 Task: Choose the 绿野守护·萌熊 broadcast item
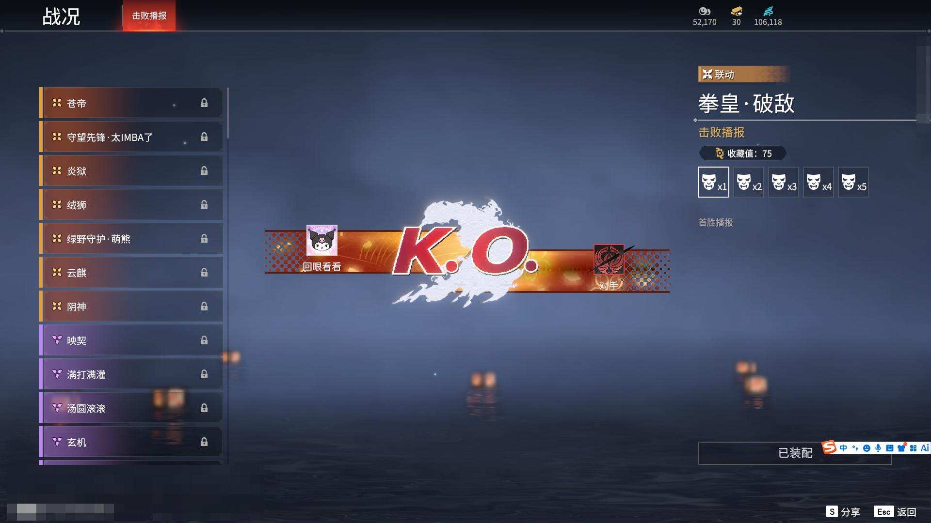131,239
